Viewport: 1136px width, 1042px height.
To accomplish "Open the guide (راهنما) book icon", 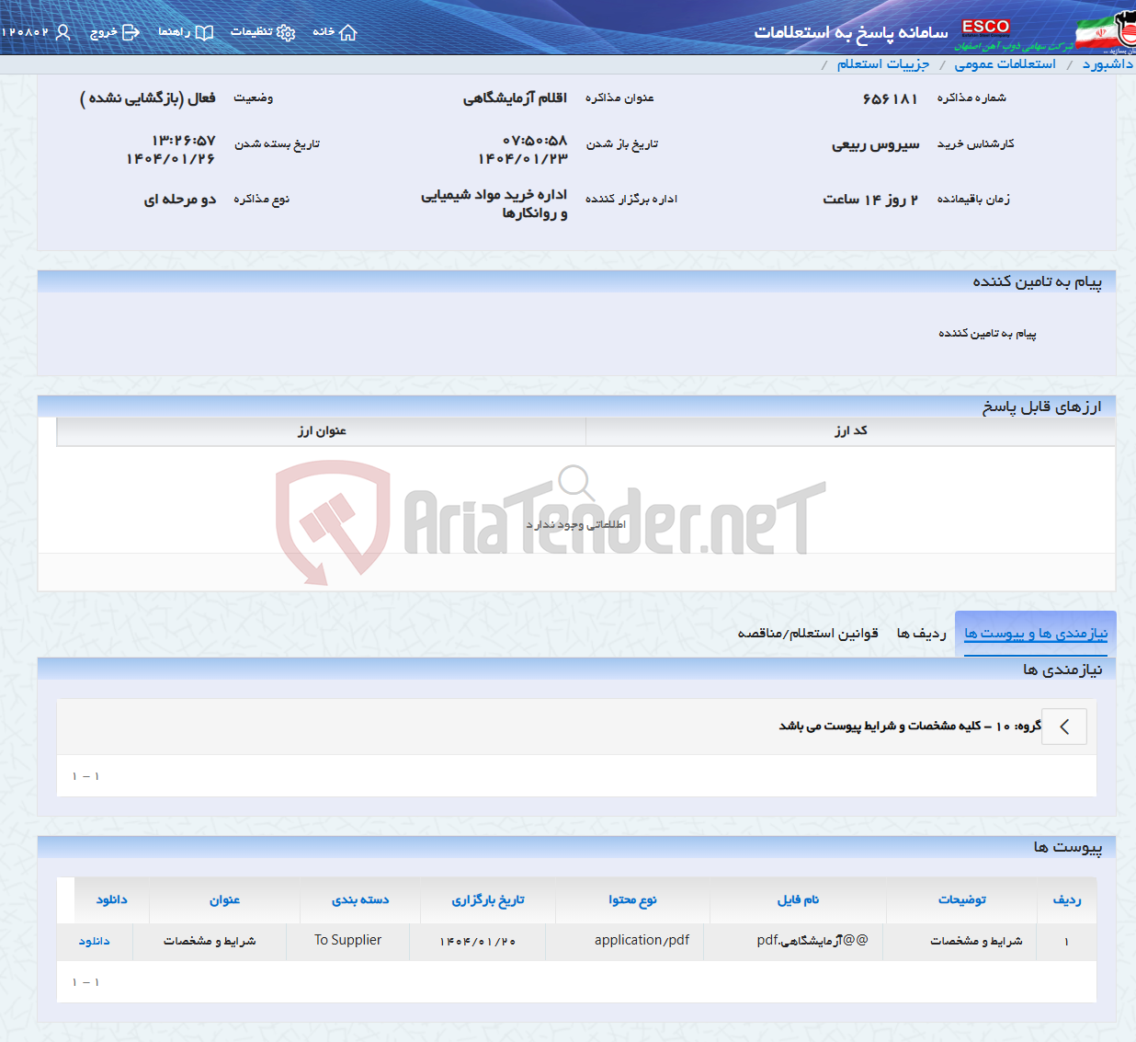I will click(x=204, y=32).
